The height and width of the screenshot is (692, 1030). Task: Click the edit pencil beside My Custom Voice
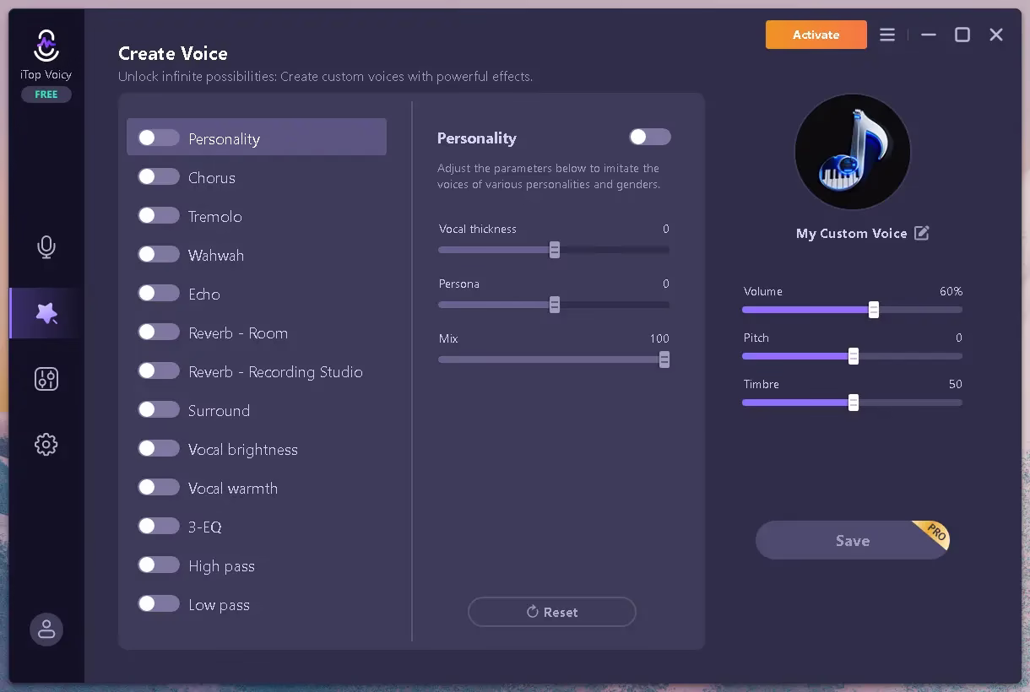click(922, 233)
